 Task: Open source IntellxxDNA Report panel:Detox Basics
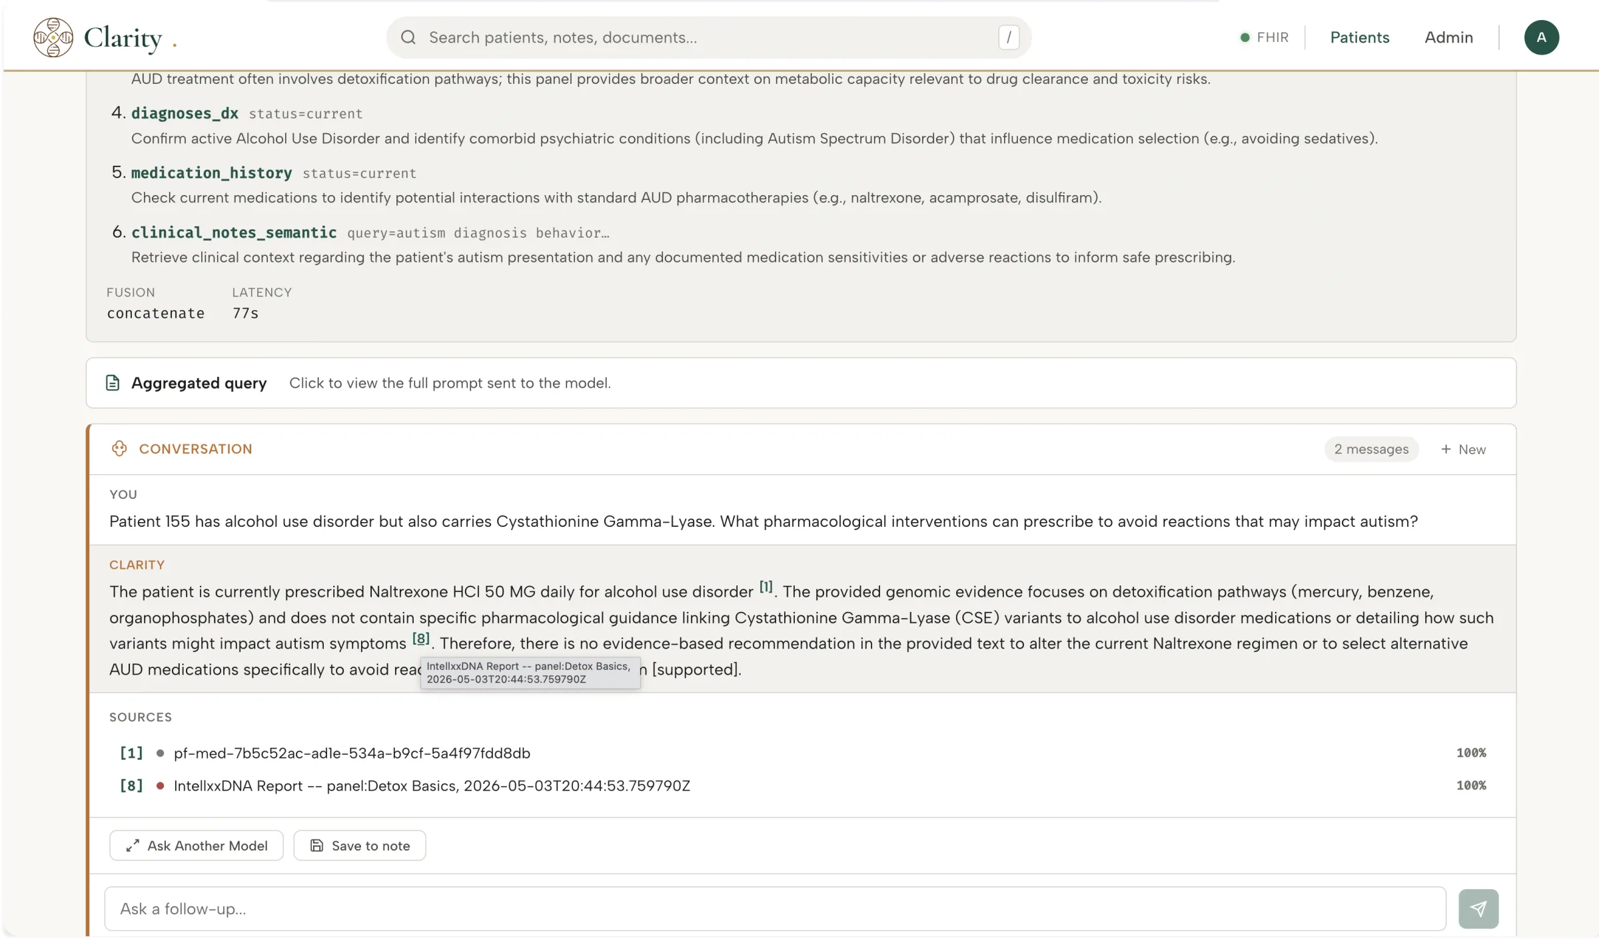click(432, 786)
